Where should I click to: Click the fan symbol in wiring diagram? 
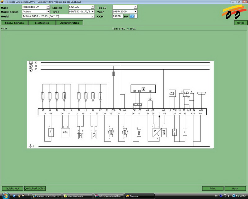(x=187, y=93)
